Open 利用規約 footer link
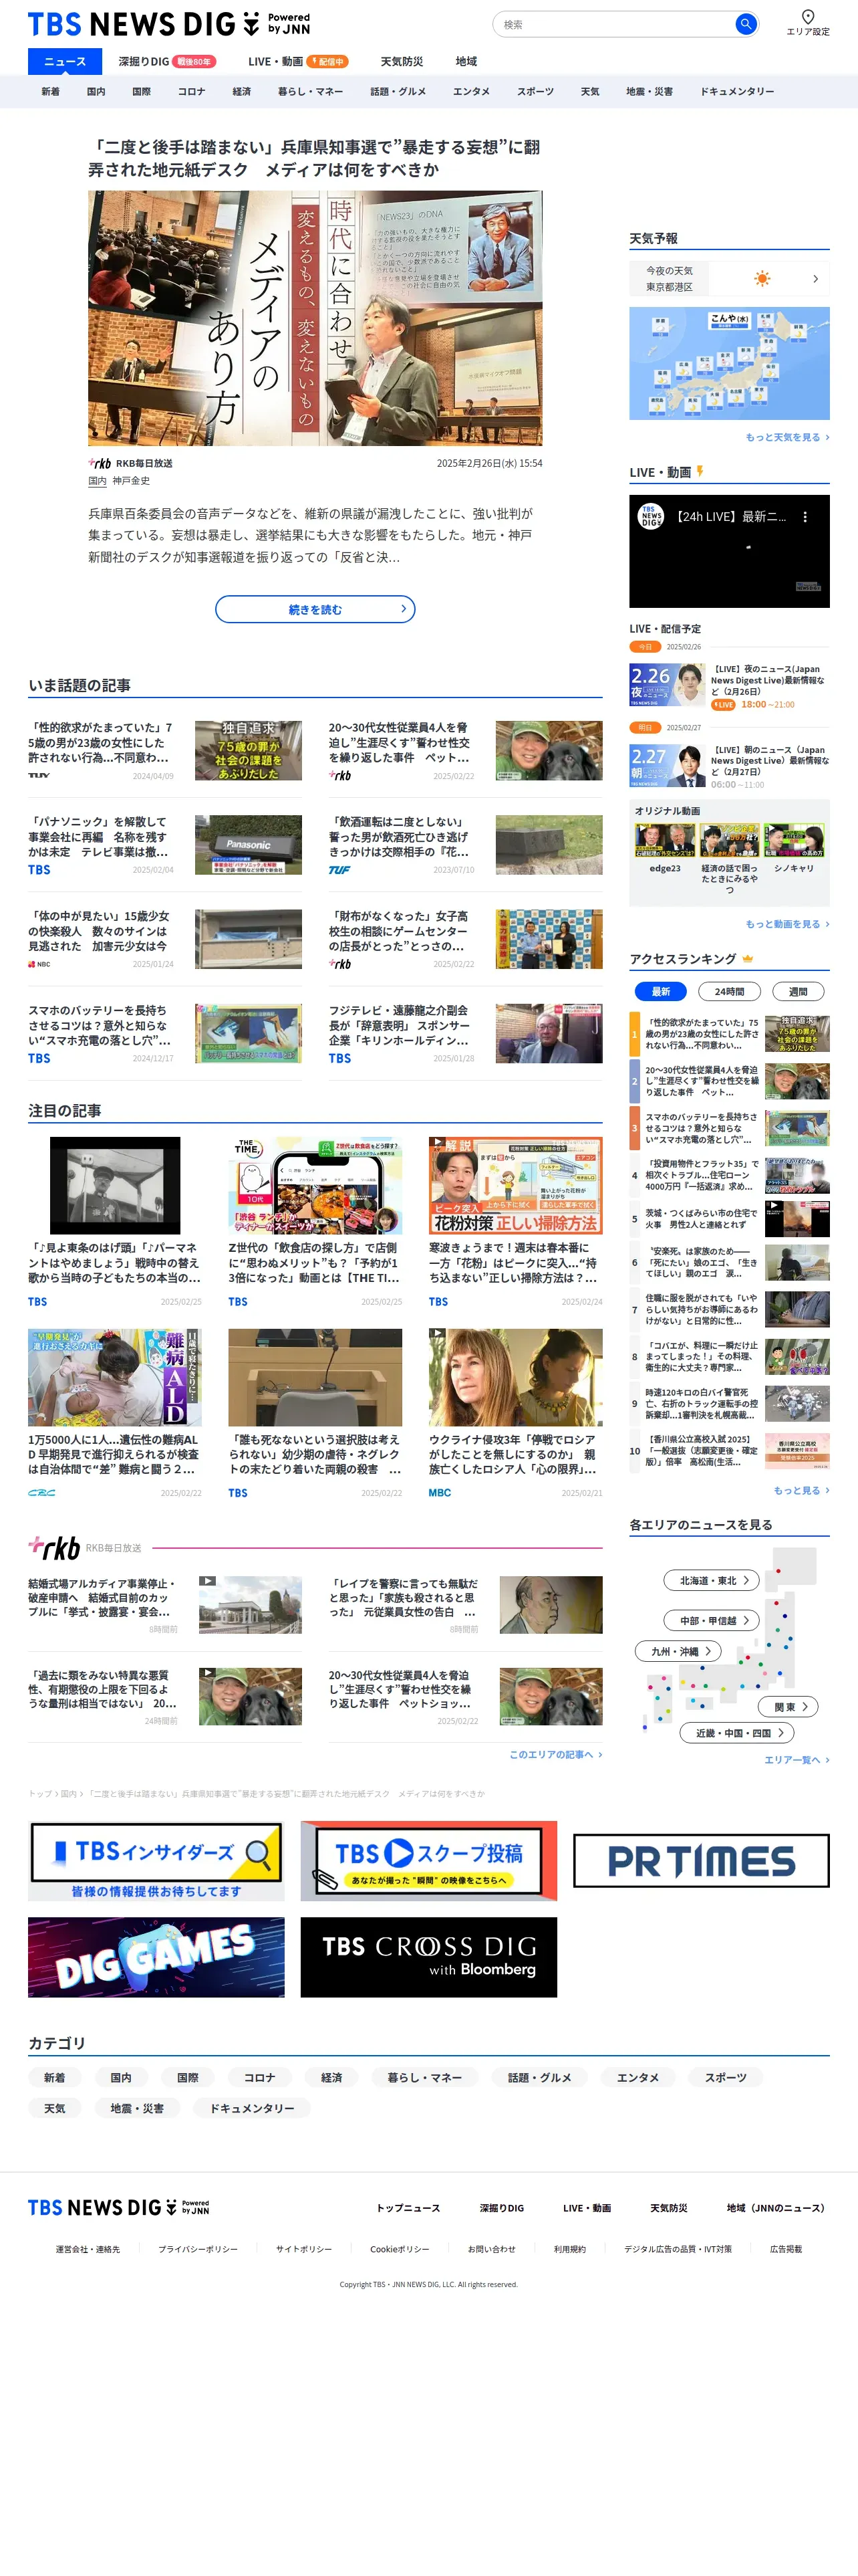Image resolution: width=858 pixels, height=2576 pixels. tap(569, 2249)
